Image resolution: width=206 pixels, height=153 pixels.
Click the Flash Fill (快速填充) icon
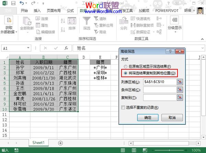(133, 19)
